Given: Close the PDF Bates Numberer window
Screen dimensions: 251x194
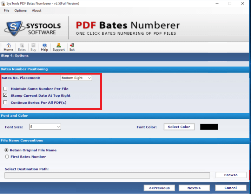Looking at the screenshot, I should click(243, 4).
